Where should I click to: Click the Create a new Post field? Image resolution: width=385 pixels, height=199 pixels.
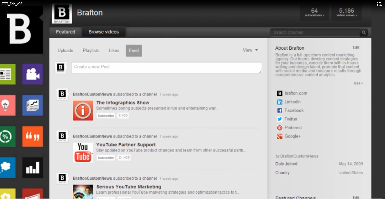tap(166, 67)
